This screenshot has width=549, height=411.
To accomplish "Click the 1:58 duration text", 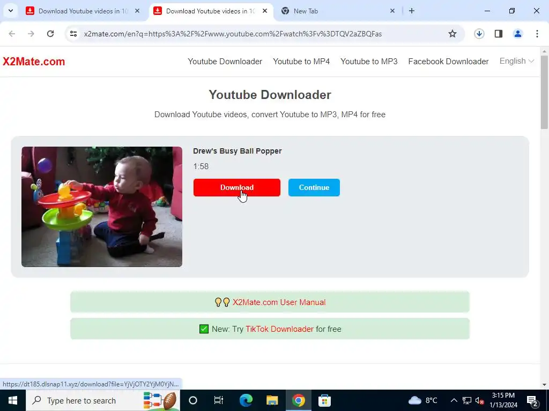I will [x=201, y=166].
